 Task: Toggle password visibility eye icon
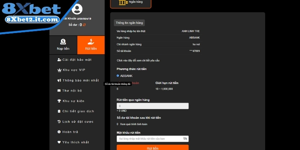coord(185,139)
